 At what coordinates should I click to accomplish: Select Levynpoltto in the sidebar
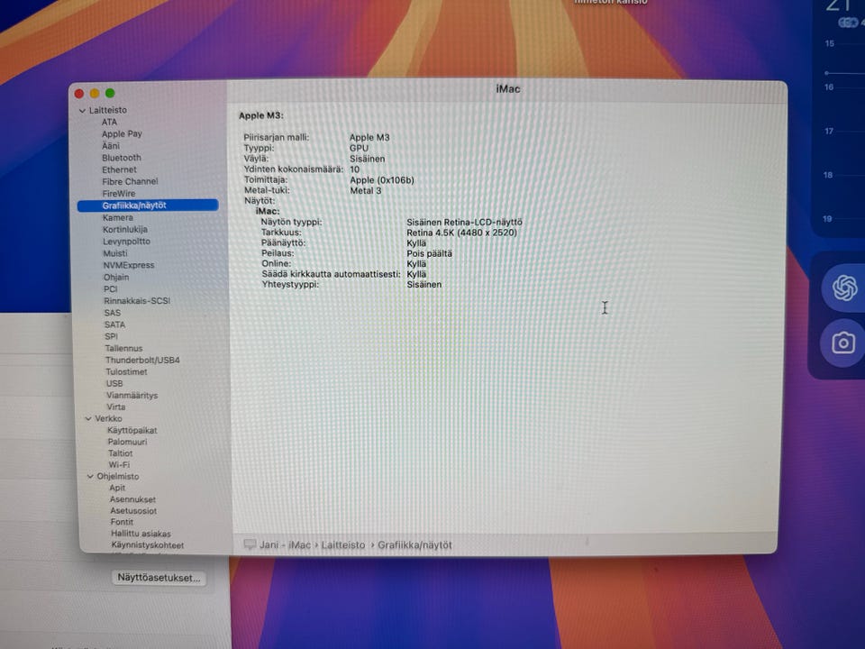[126, 242]
